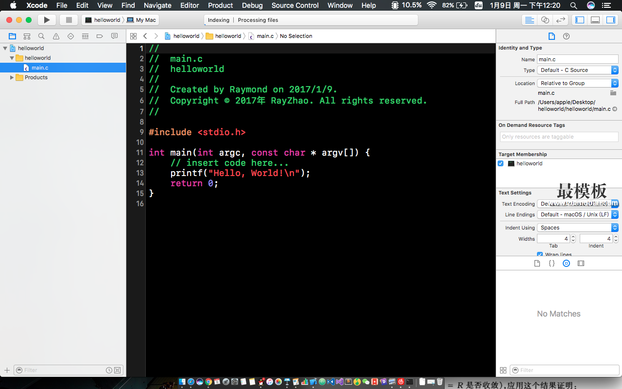622x389 pixels.
Task: Go forward in editor history
Action: (x=156, y=36)
